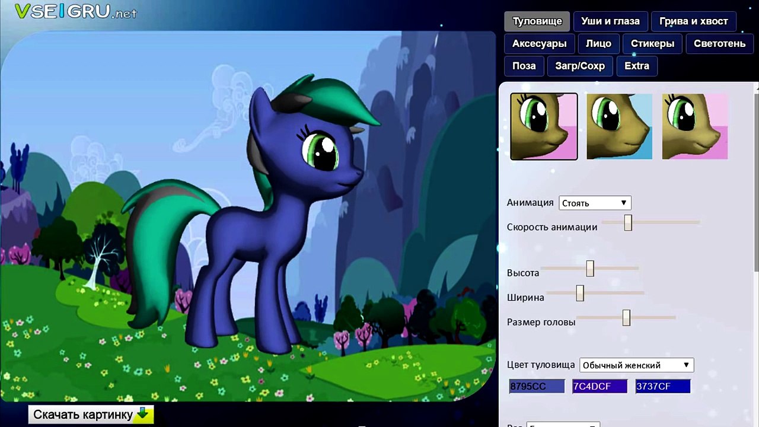Open the Extra tab

[x=637, y=66]
